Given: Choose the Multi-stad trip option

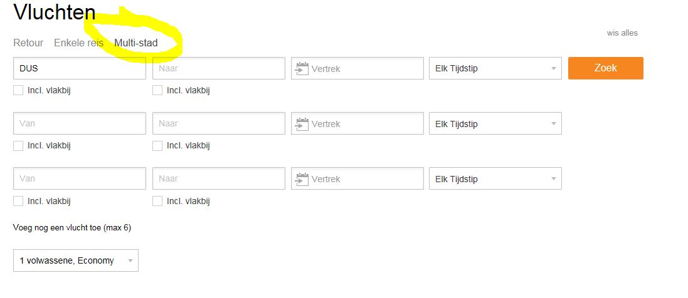Looking at the screenshot, I should [136, 43].
